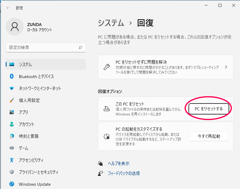Viewport: 240px width, 189px height.
Task: Open the システム settings category
Action: (x=46, y=64)
